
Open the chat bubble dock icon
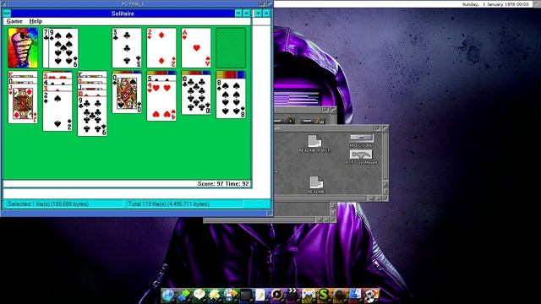(199, 296)
